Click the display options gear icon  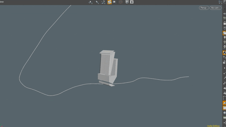coord(132,2)
